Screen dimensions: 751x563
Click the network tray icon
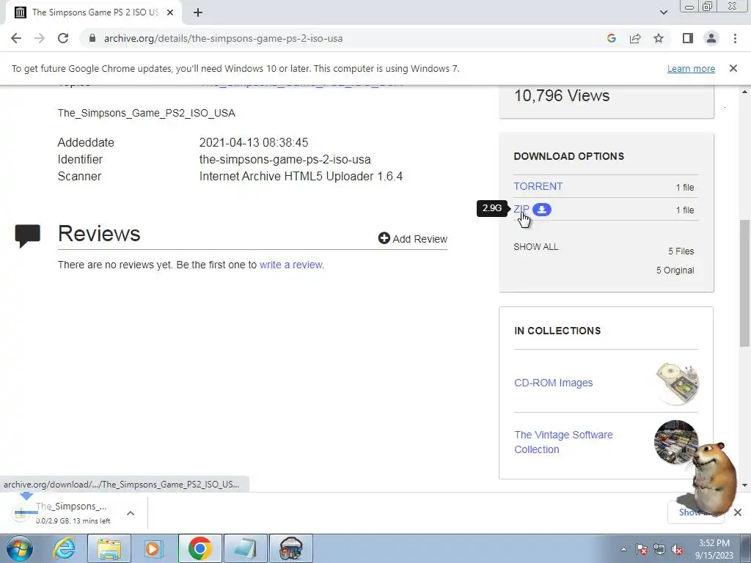click(x=659, y=549)
